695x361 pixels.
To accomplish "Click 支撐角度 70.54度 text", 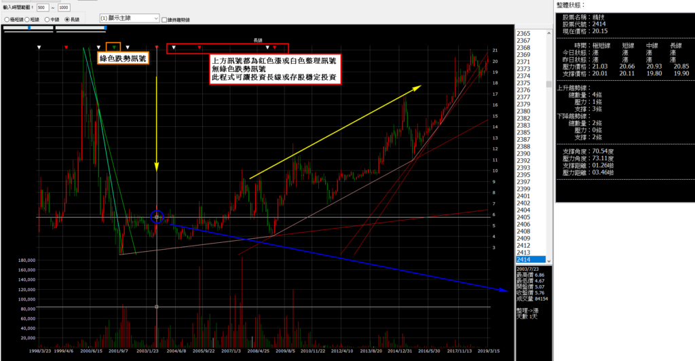I will 588,151.
